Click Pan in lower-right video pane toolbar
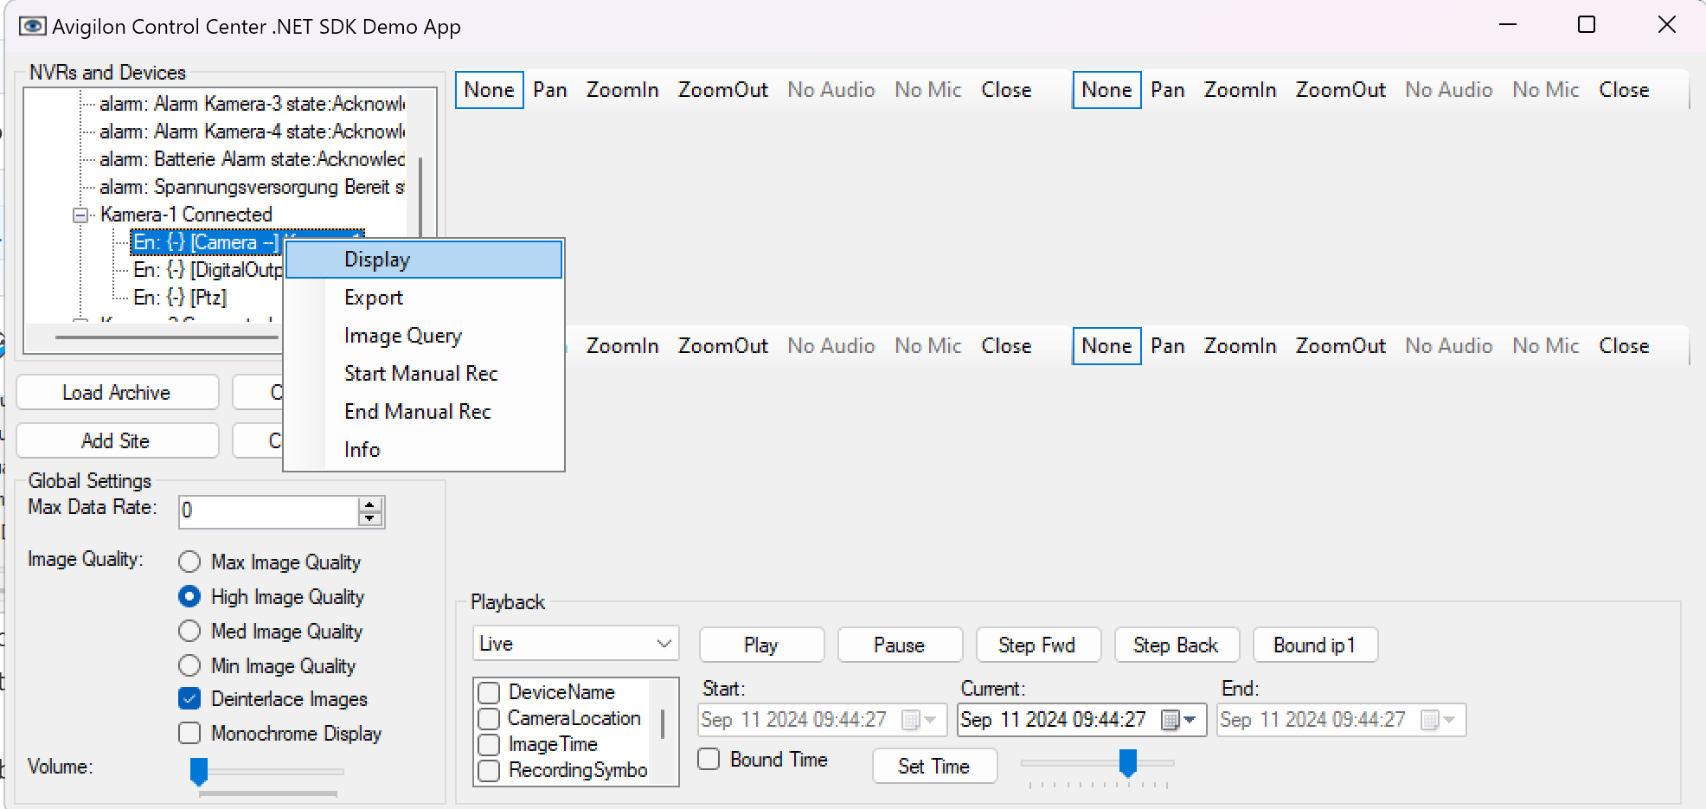 [x=1168, y=346]
